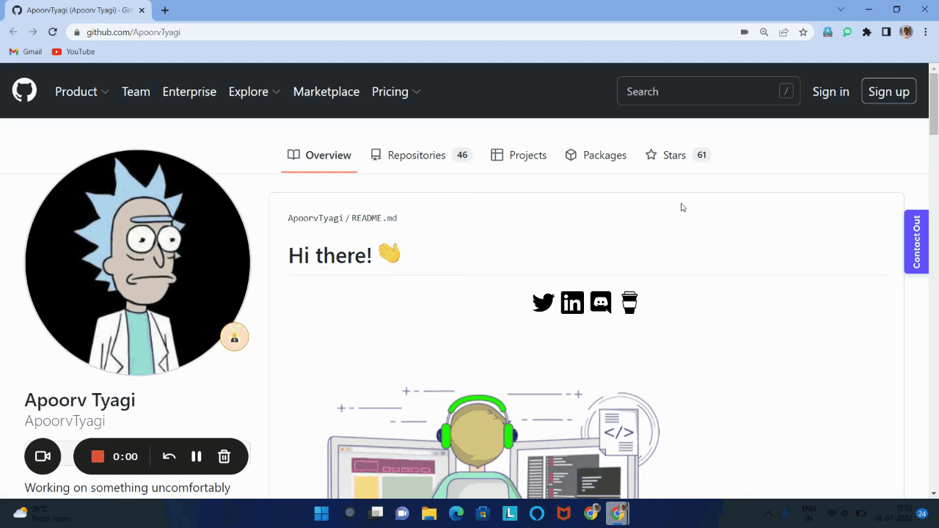This screenshot has width=939, height=528.
Task: Open the tab search chevron
Action: 841,10
